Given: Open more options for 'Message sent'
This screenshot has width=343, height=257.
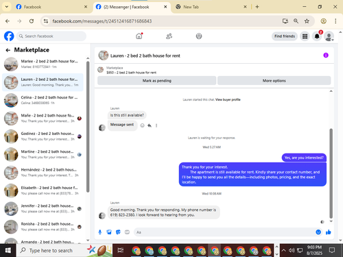Looking at the screenshot, I should click(x=156, y=125).
